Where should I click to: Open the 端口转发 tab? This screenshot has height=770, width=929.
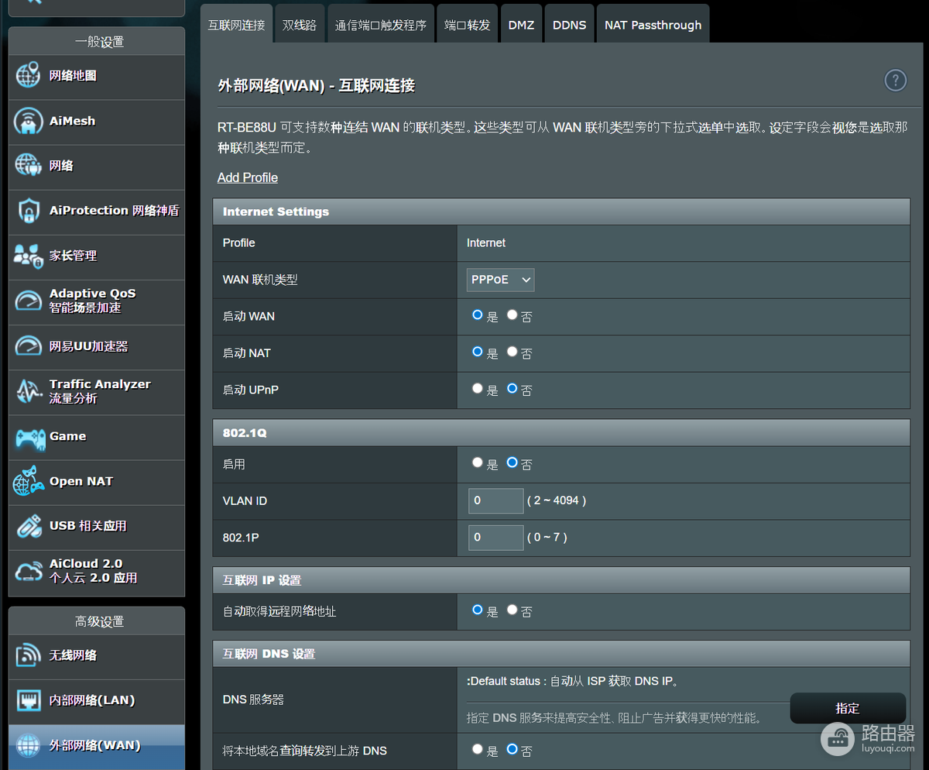click(x=468, y=25)
